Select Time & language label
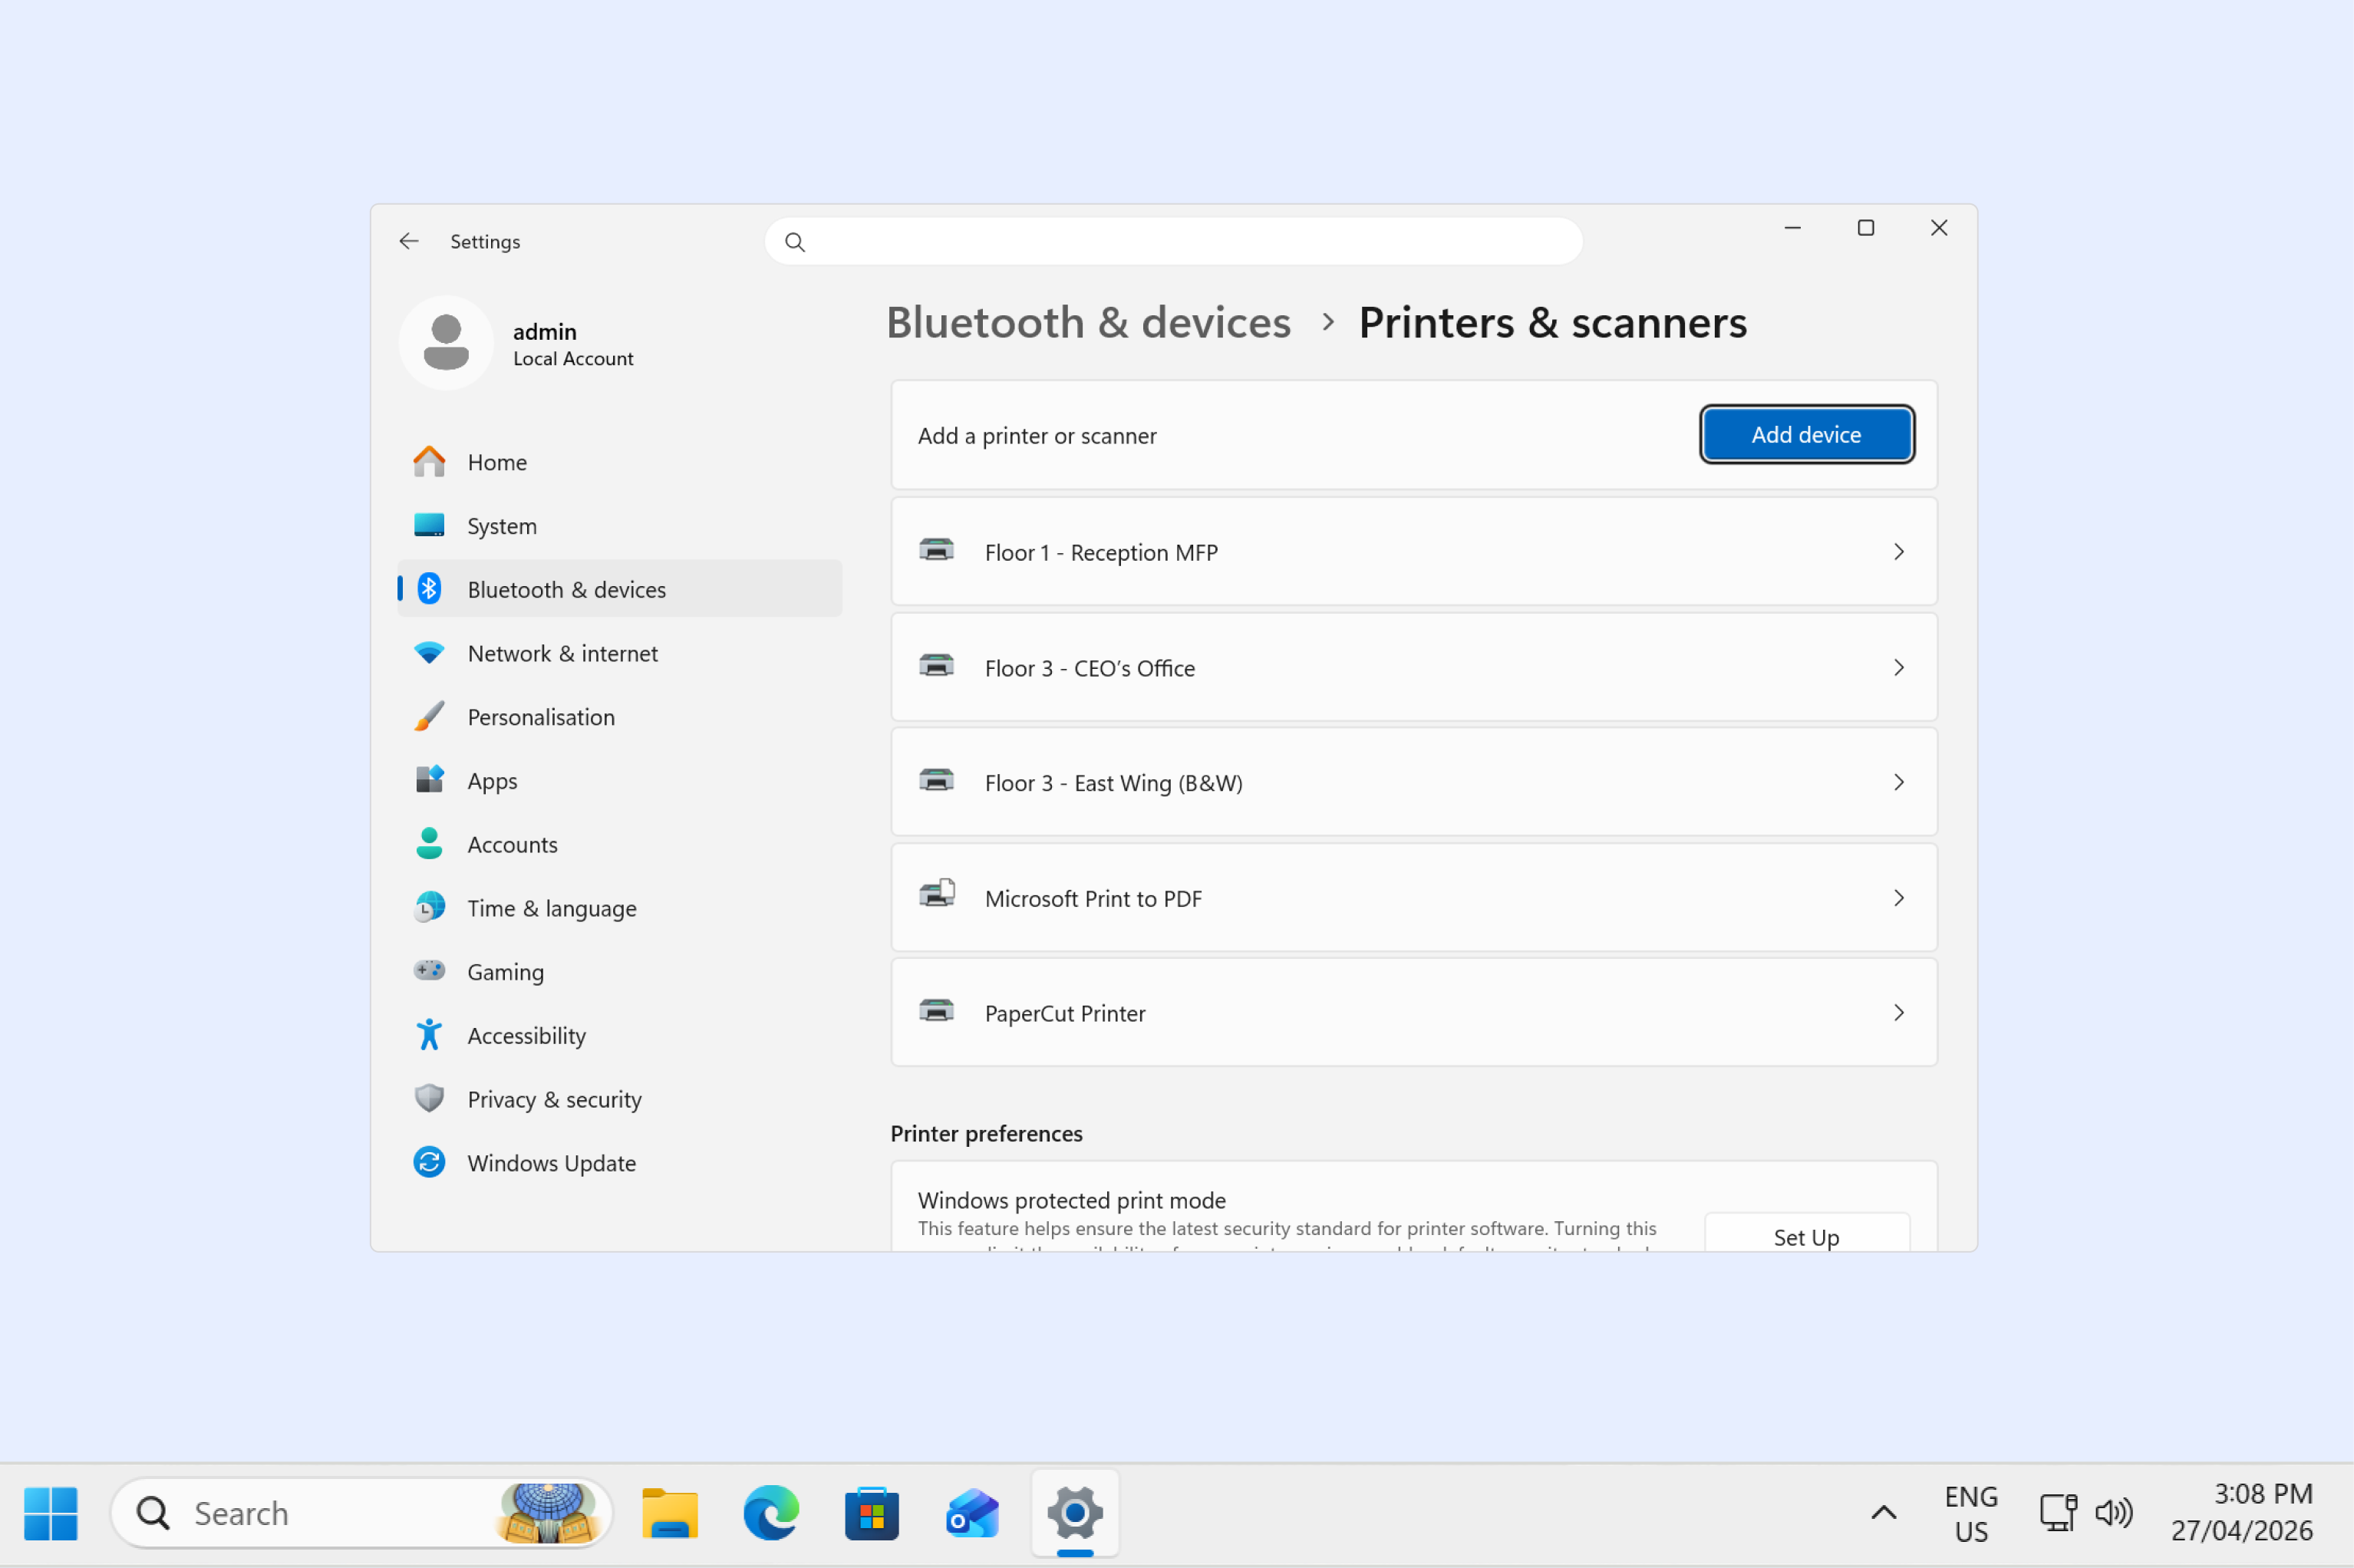 pos(552,908)
